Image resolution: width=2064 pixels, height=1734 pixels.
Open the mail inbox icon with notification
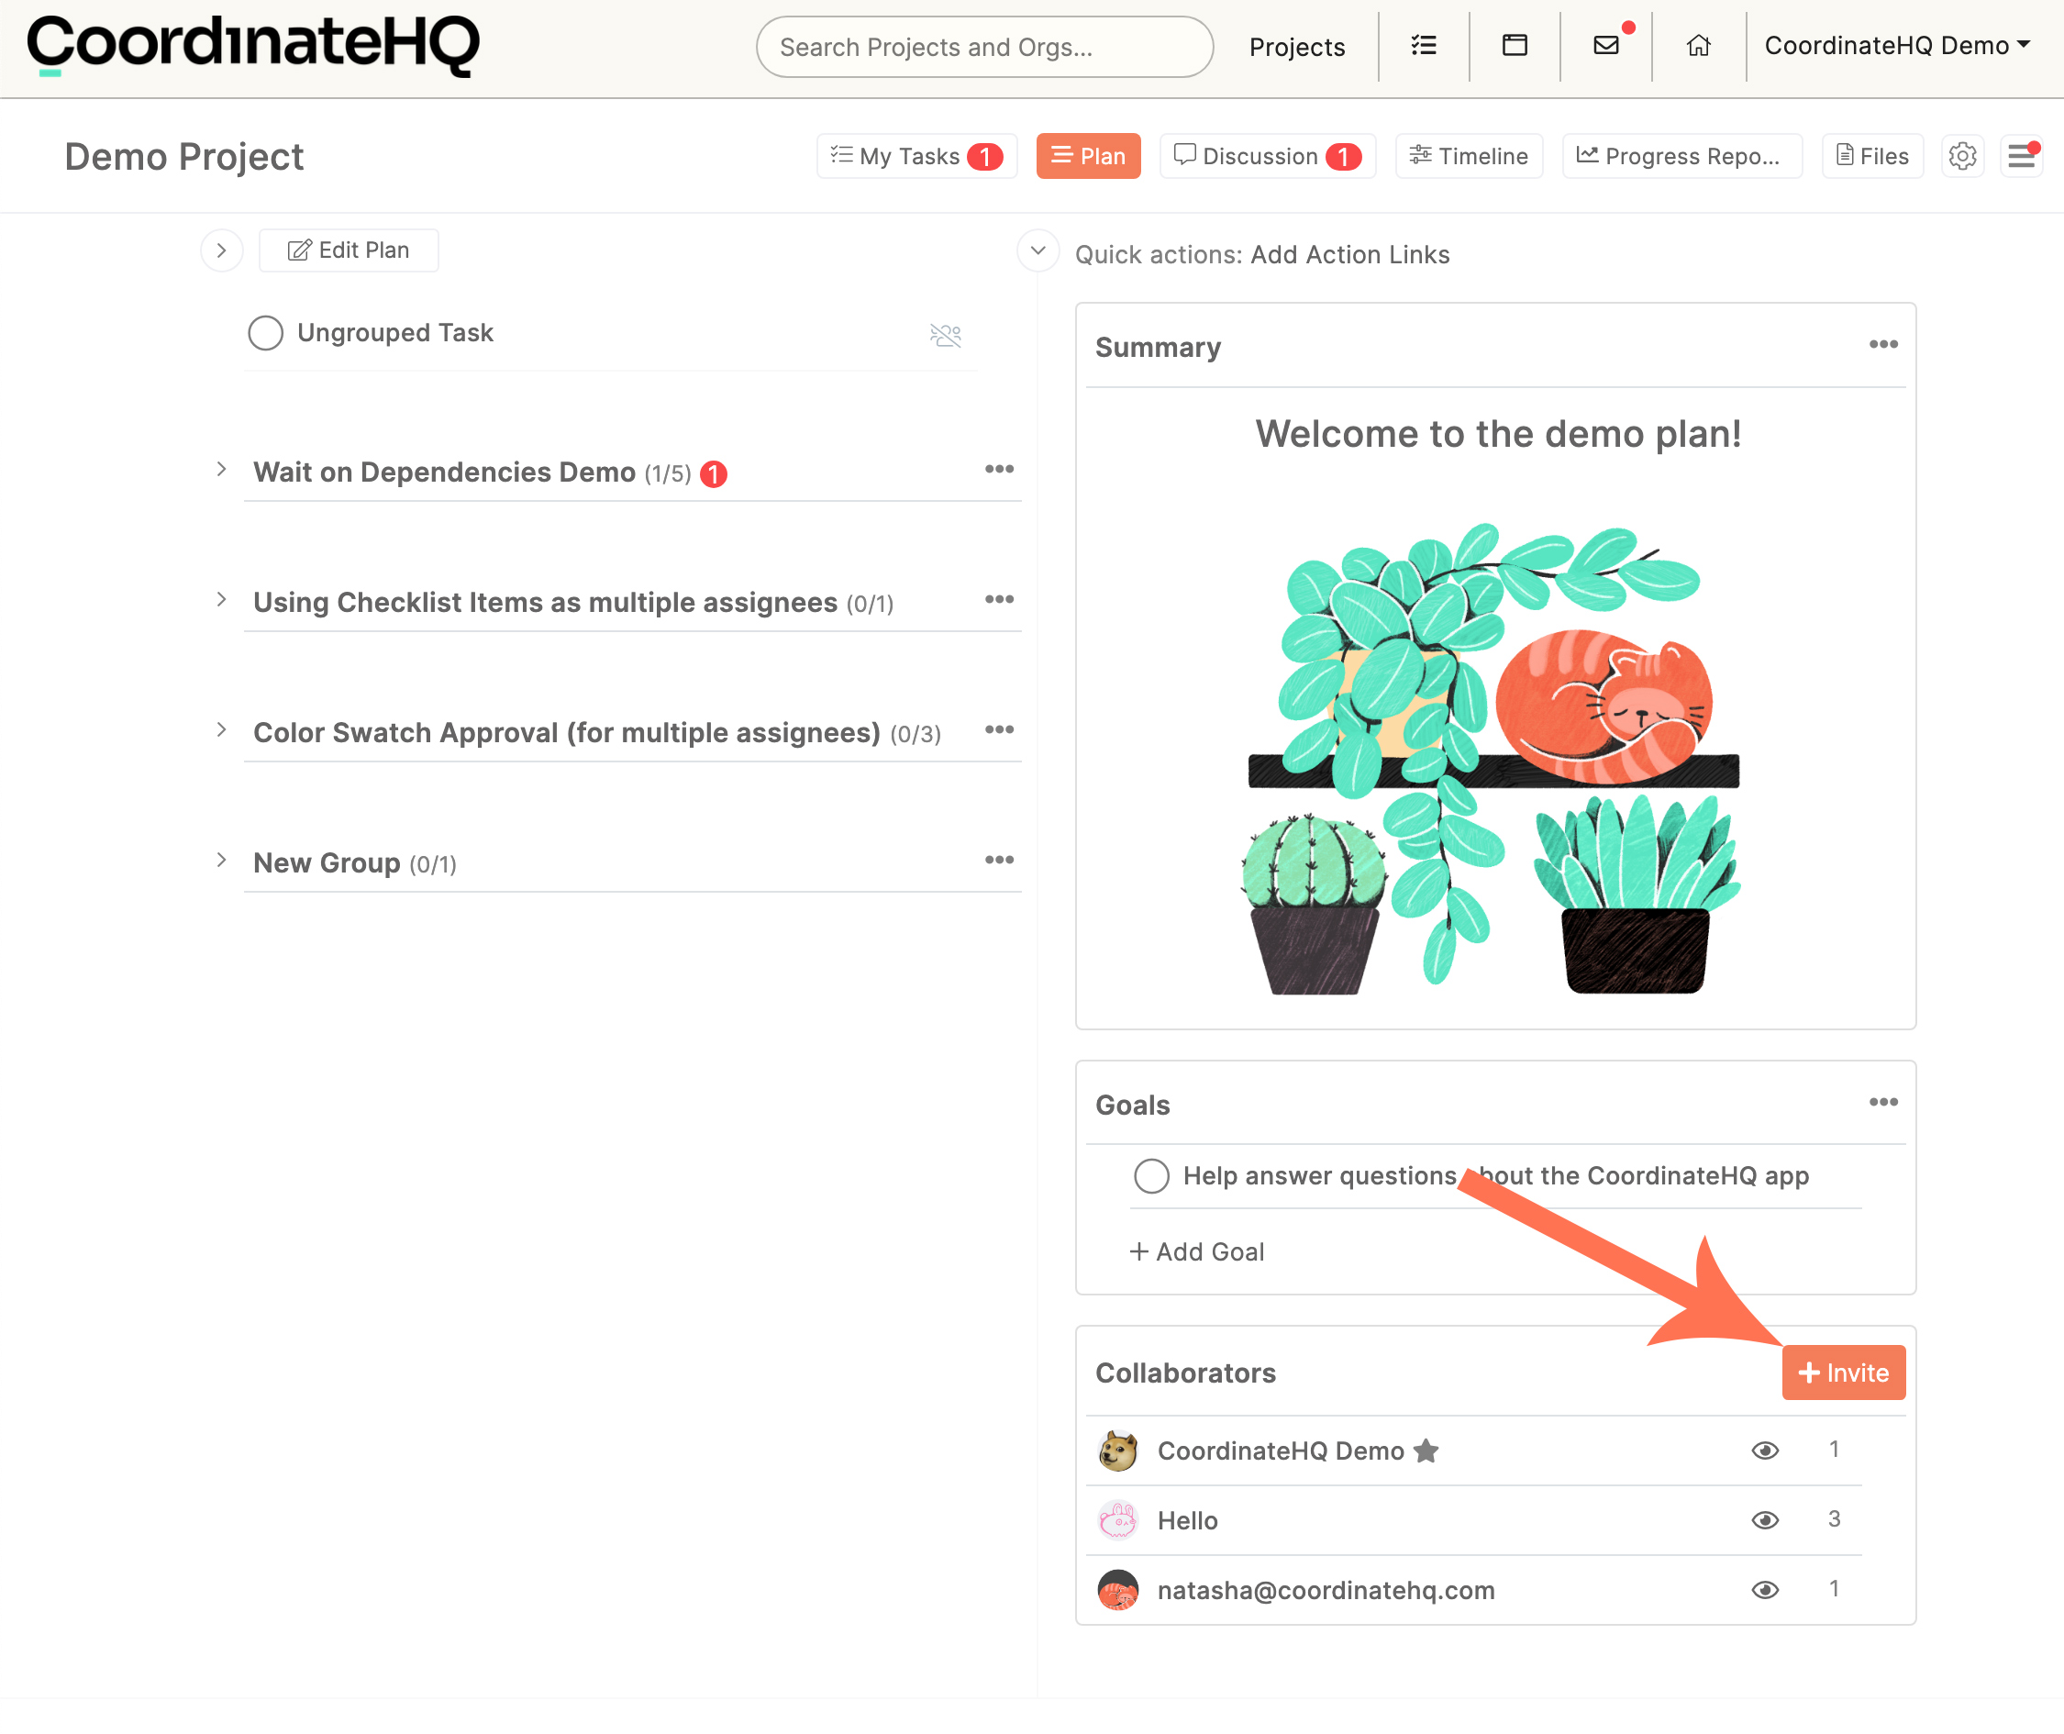(x=1606, y=45)
